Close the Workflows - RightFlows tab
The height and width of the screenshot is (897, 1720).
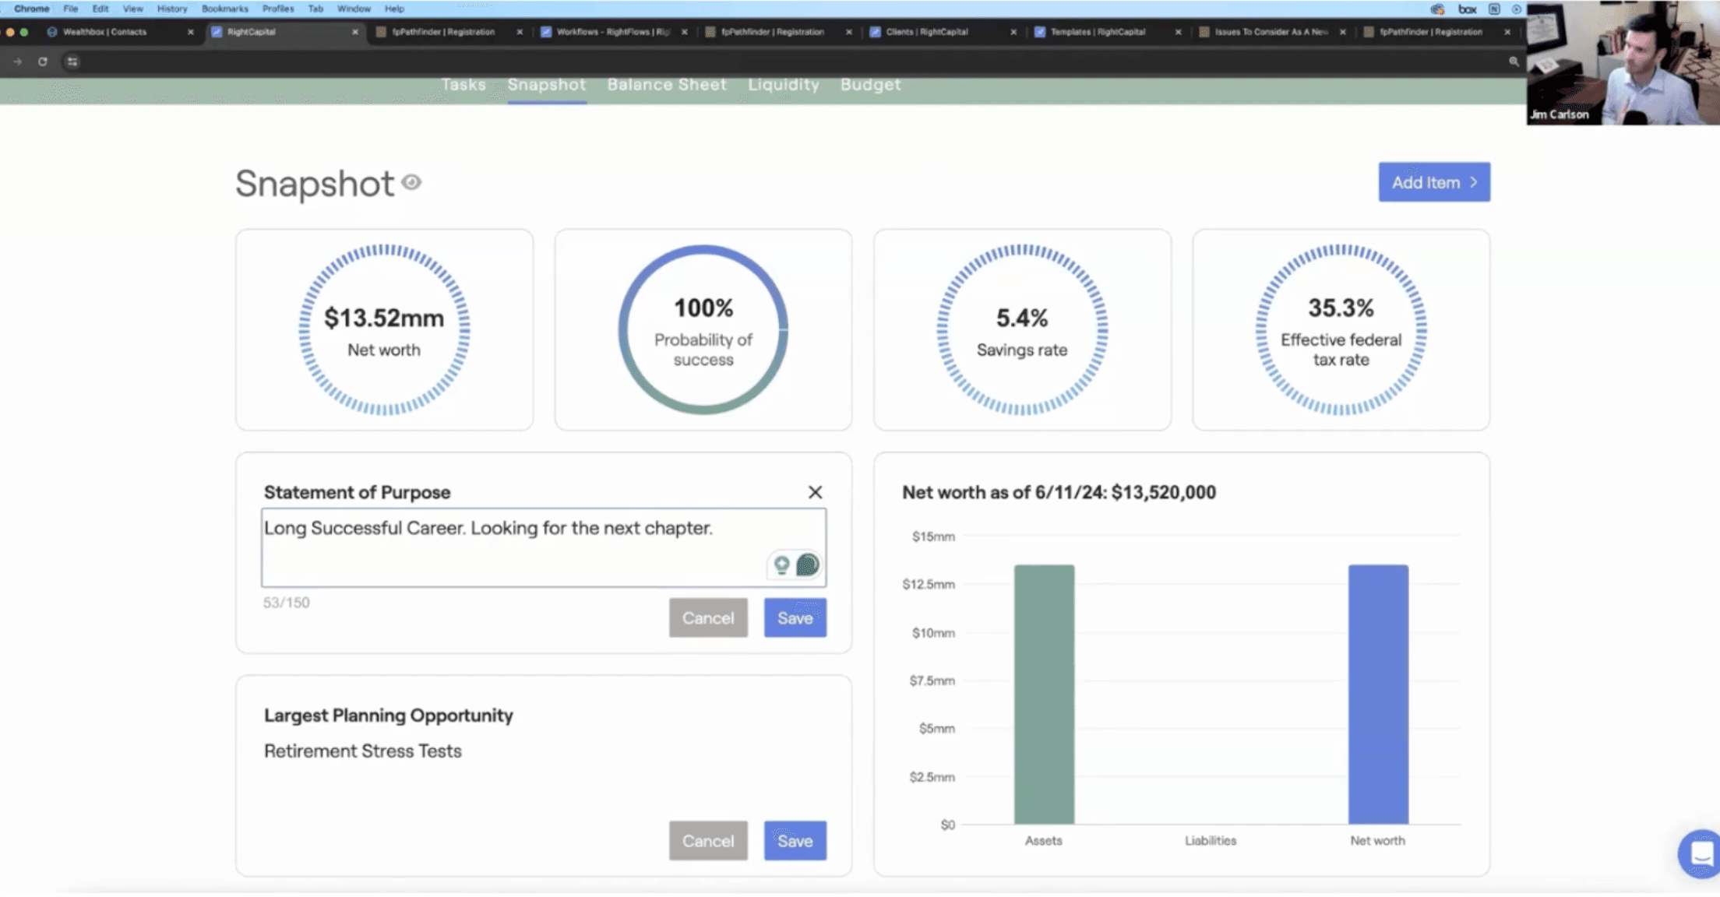684,32
